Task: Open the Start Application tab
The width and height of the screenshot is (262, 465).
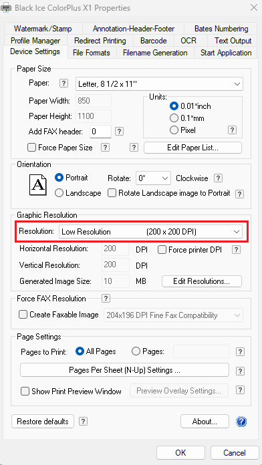Action: 226,53
